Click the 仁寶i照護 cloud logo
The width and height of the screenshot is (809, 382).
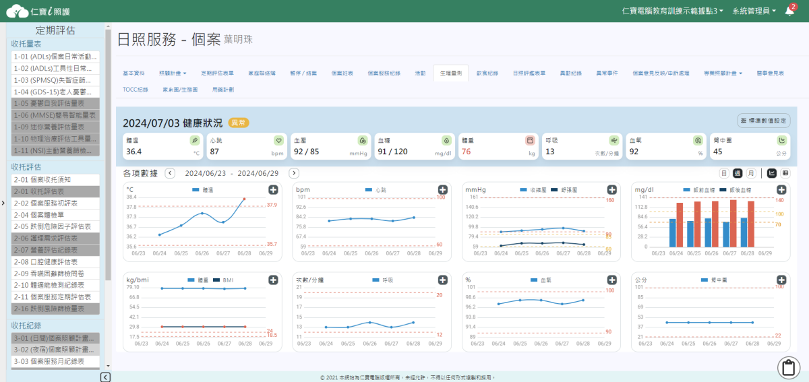(37, 11)
